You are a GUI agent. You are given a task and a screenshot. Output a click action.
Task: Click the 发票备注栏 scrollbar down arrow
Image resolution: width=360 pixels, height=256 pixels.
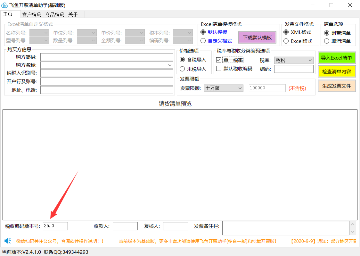pos(353,232)
